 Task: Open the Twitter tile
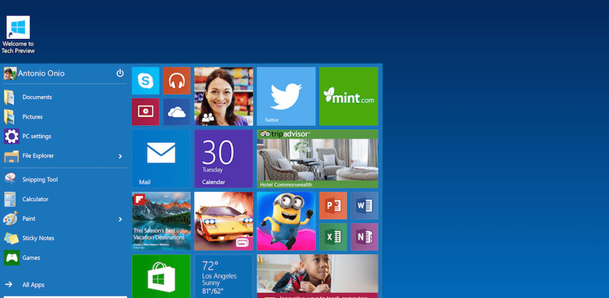click(286, 96)
